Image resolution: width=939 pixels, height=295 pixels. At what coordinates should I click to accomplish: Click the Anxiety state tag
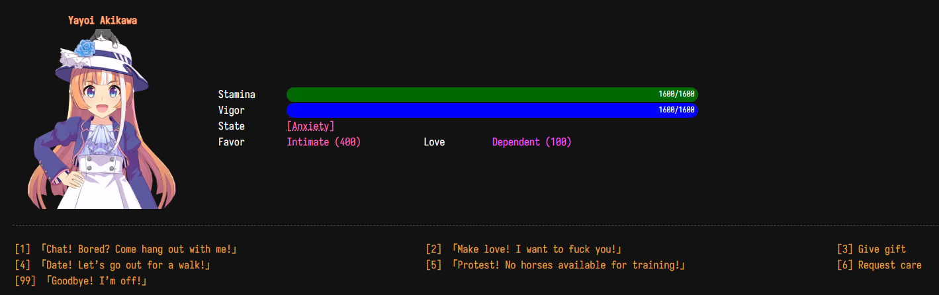point(310,126)
